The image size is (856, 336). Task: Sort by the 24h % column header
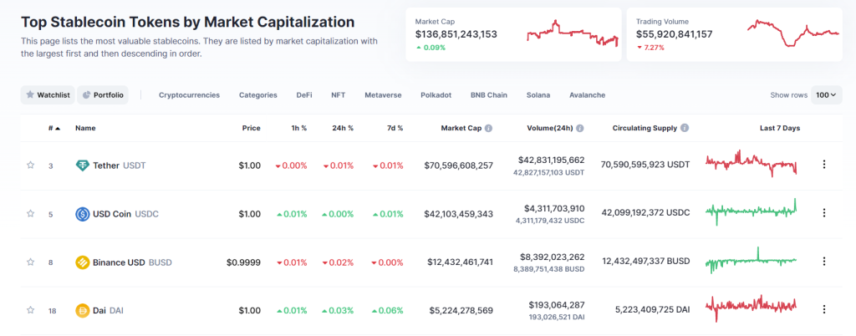point(343,128)
